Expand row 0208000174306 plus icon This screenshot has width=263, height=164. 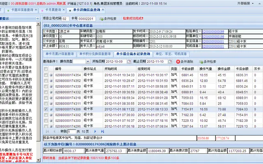[51, 109]
